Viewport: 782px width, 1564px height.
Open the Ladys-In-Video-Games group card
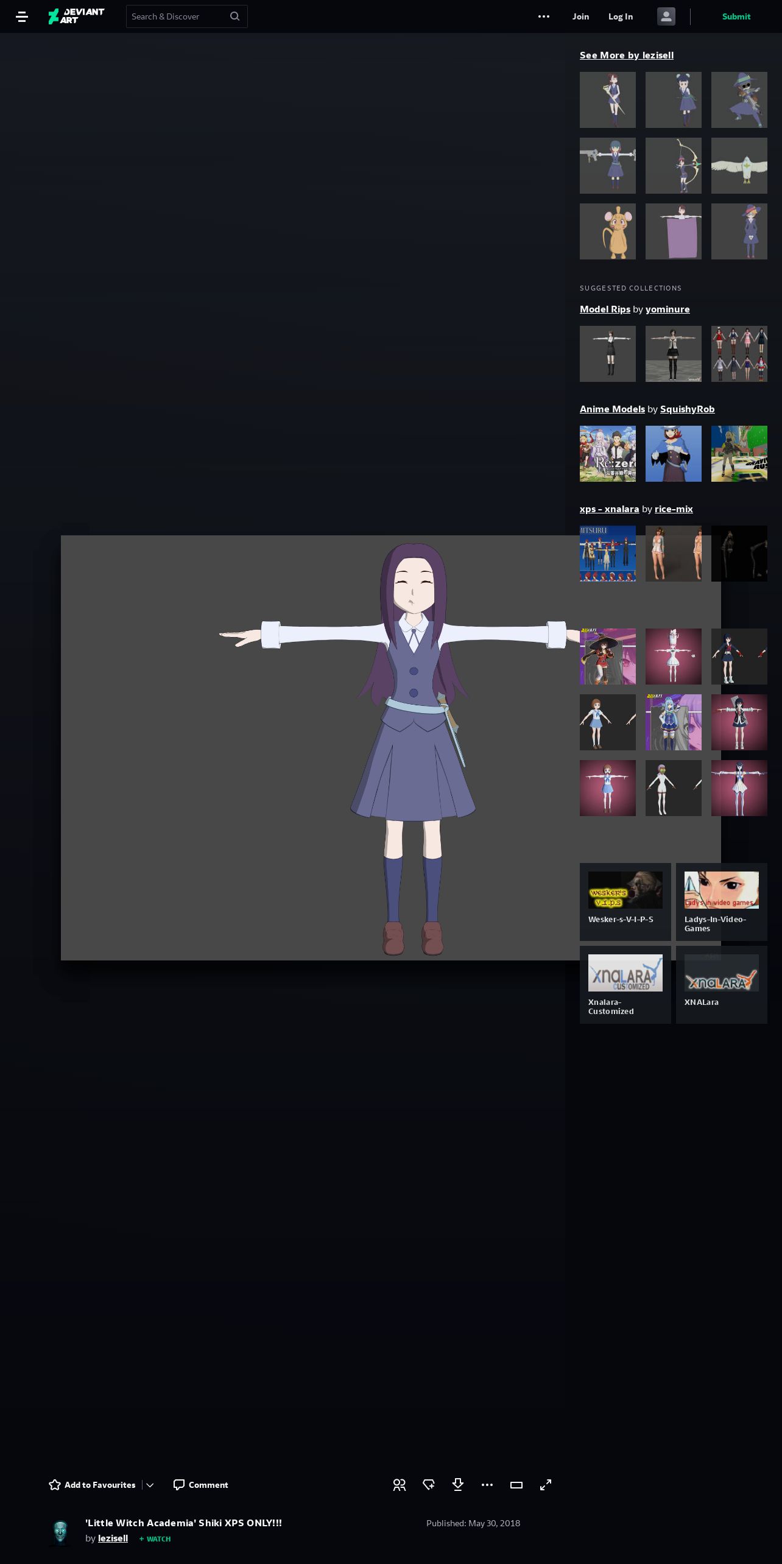click(x=722, y=902)
